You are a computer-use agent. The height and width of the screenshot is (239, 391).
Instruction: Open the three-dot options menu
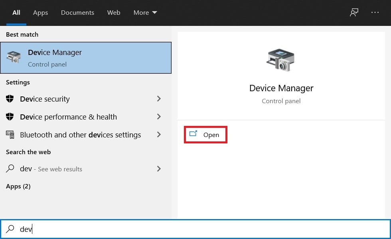tap(375, 12)
